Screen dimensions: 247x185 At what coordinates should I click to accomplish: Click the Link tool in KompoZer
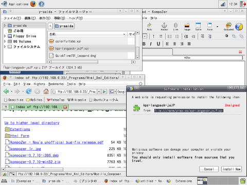(x=175, y=27)
